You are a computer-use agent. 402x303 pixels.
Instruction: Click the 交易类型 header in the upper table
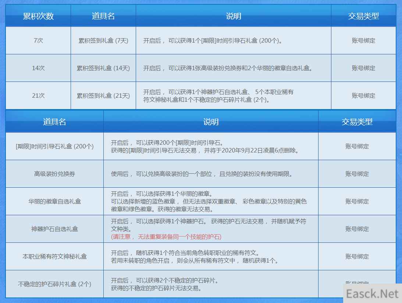(x=363, y=16)
